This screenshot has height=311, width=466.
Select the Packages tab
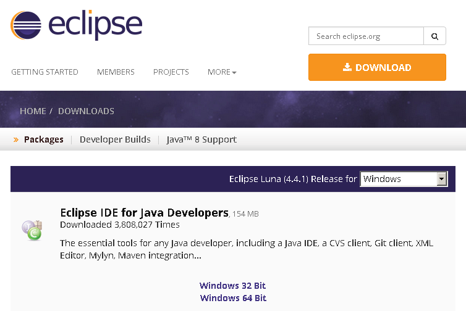pos(44,139)
